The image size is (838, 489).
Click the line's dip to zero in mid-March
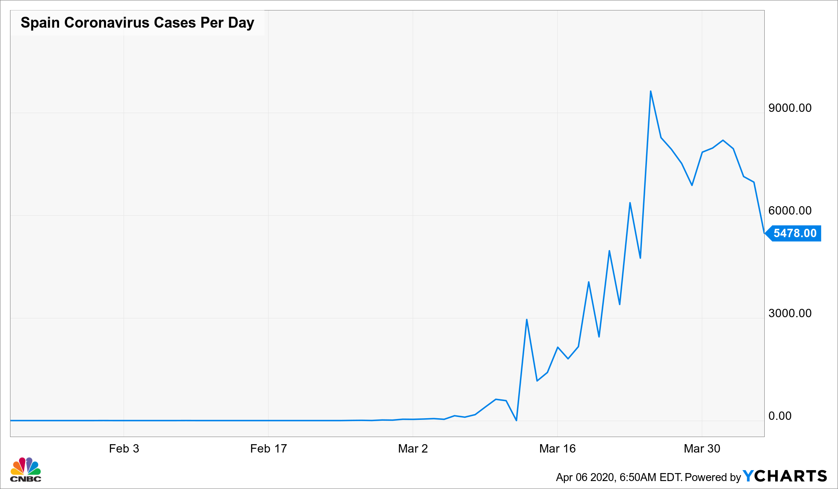[x=516, y=420]
